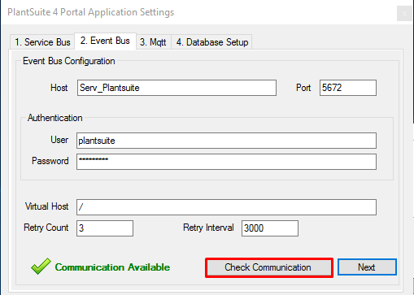Click the green checkmark status icon

[41, 266]
